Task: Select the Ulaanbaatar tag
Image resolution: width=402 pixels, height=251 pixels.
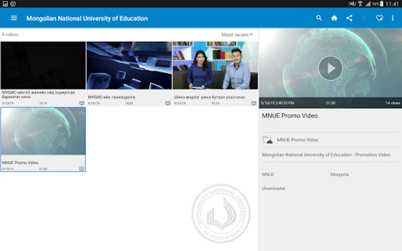Action: click(x=274, y=188)
